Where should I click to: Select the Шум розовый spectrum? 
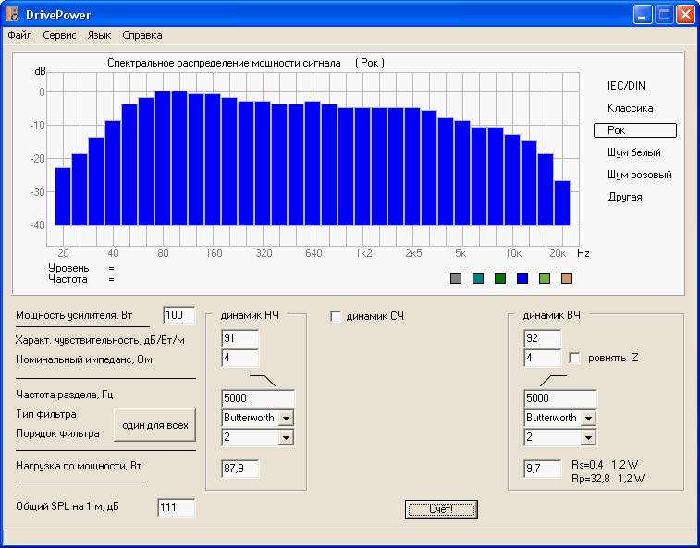point(639,175)
